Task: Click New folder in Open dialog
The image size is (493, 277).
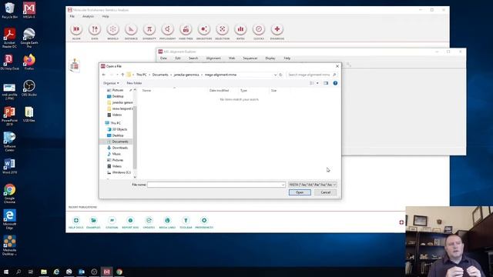Action: [x=134, y=83]
